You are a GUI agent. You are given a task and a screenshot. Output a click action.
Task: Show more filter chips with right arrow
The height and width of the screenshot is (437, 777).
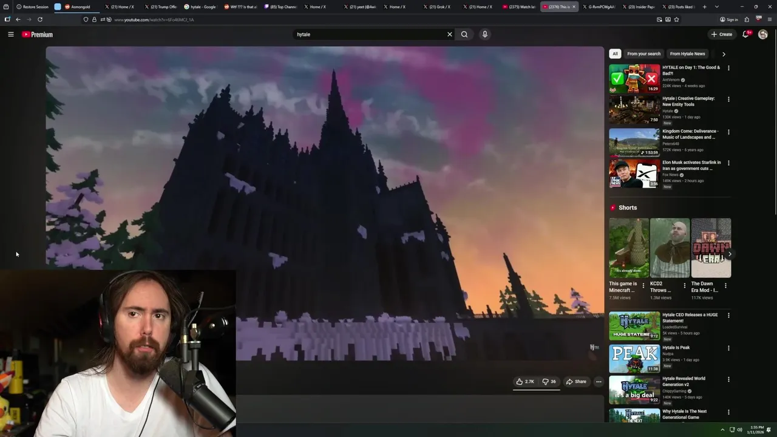click(724, 54)
